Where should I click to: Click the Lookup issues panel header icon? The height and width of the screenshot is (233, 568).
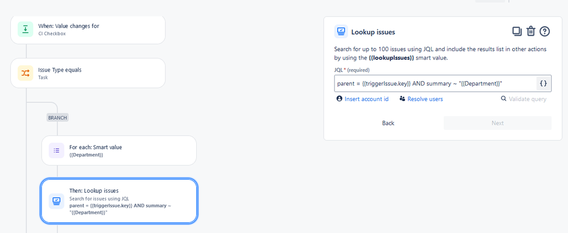point(341,32)
